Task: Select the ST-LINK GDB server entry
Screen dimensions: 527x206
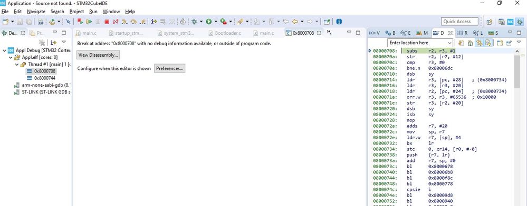Action: (43, 92)
